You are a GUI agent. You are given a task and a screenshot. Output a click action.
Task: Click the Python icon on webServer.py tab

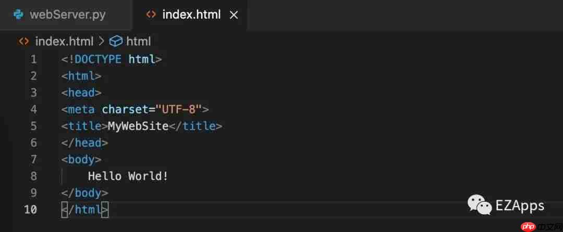click(19, 15)
